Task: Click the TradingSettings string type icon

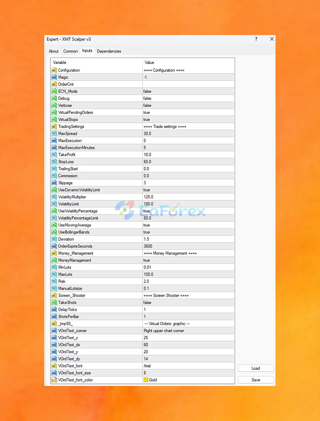Action: click(54, 127)
